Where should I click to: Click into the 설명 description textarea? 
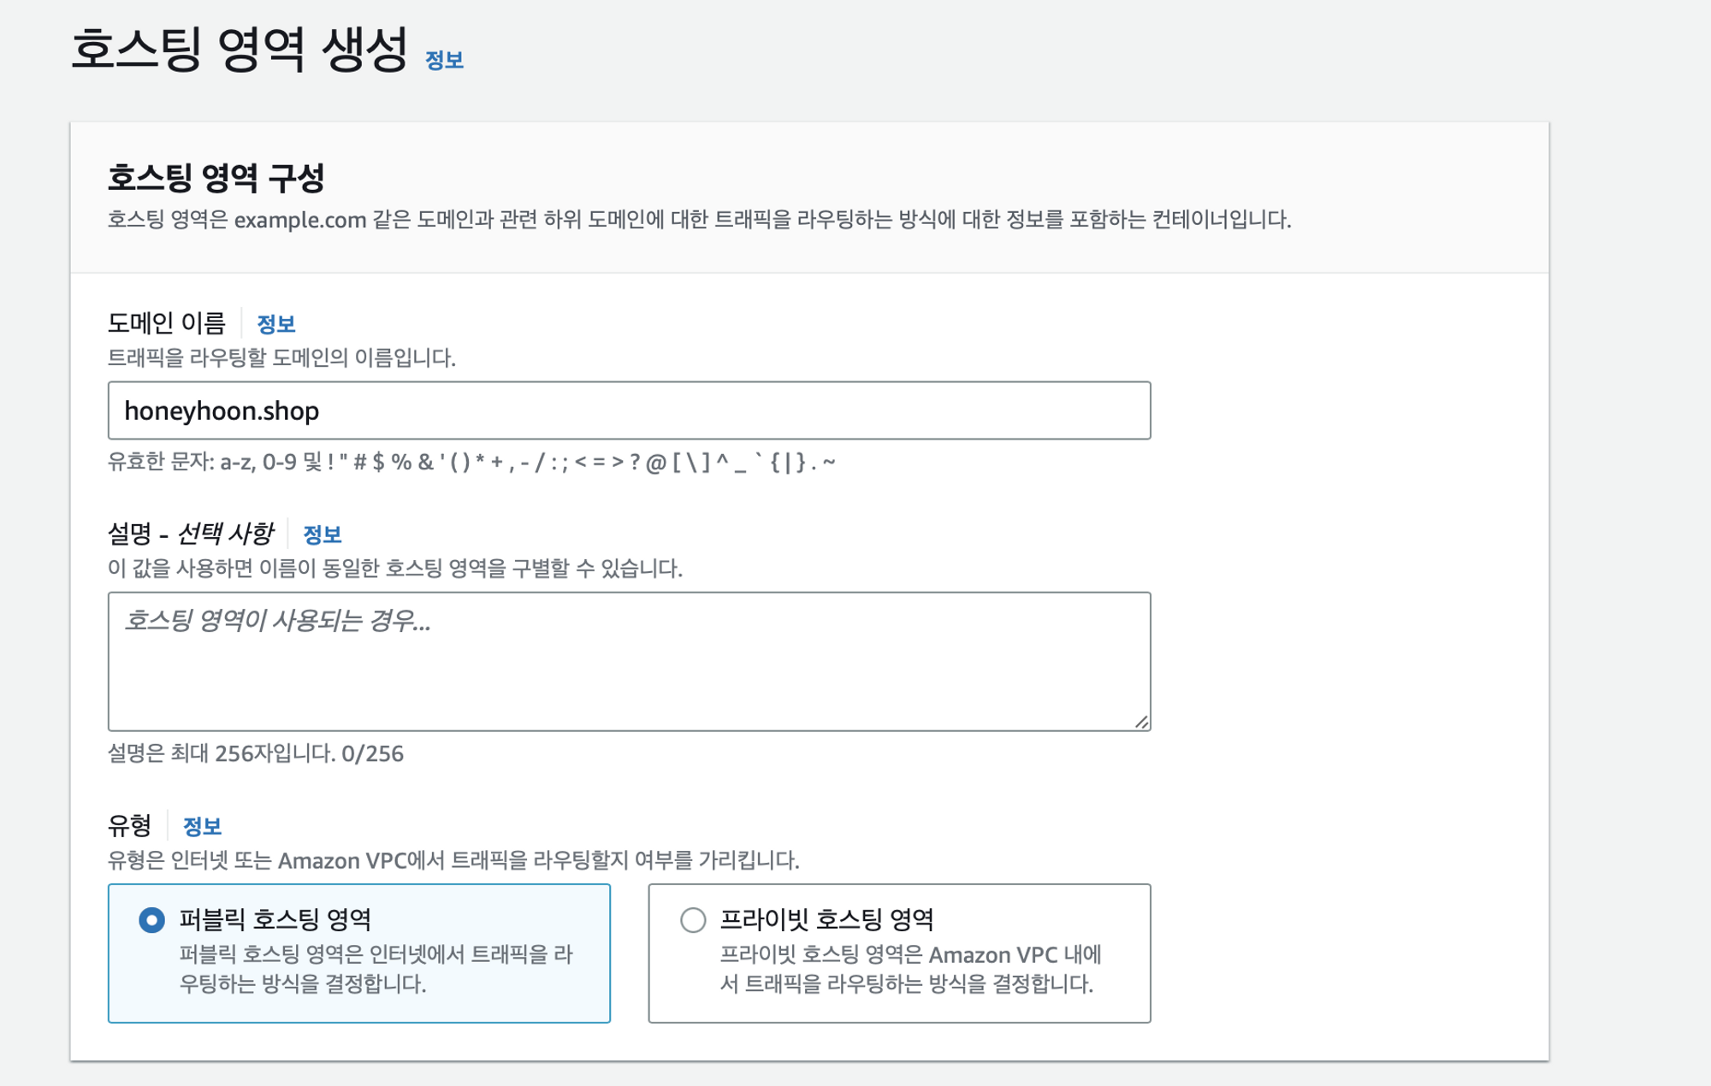coord(629,661)
